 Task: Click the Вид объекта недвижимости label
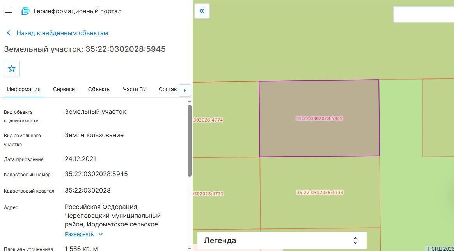click(x=21, y=117)
